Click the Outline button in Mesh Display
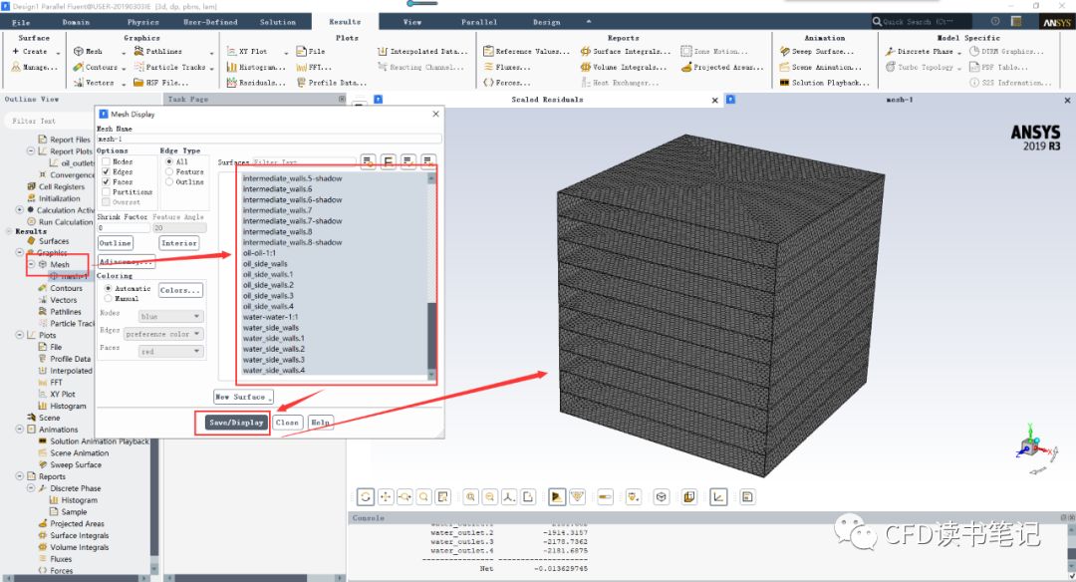This screenshot has height=582, width=1076. click(x=116, y=243)
